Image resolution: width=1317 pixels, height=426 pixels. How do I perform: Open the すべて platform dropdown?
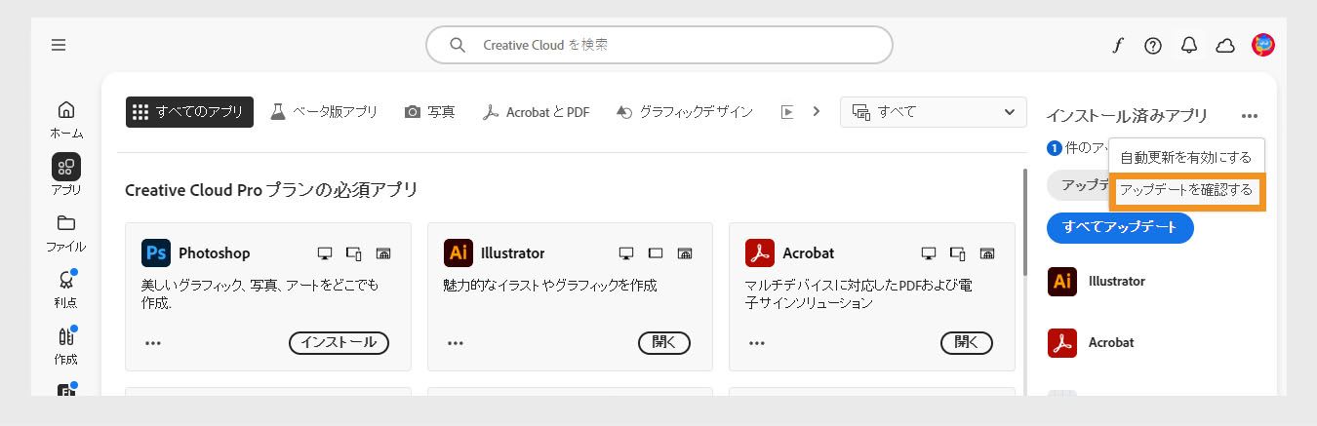pos(934,112)
